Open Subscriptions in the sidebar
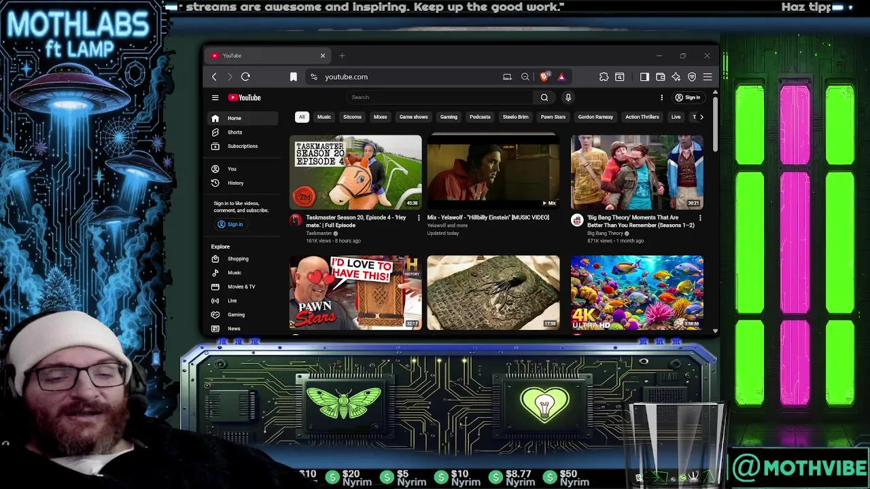870x489 pixels. click(x=243, y=147)
